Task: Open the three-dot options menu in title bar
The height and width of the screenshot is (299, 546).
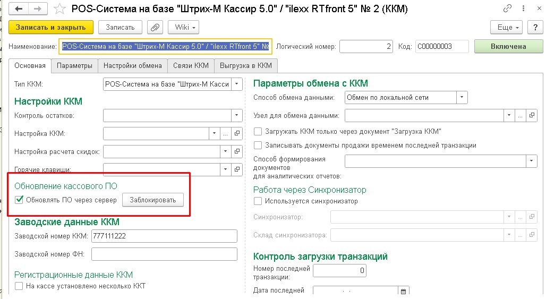Action: coord(523,8)
